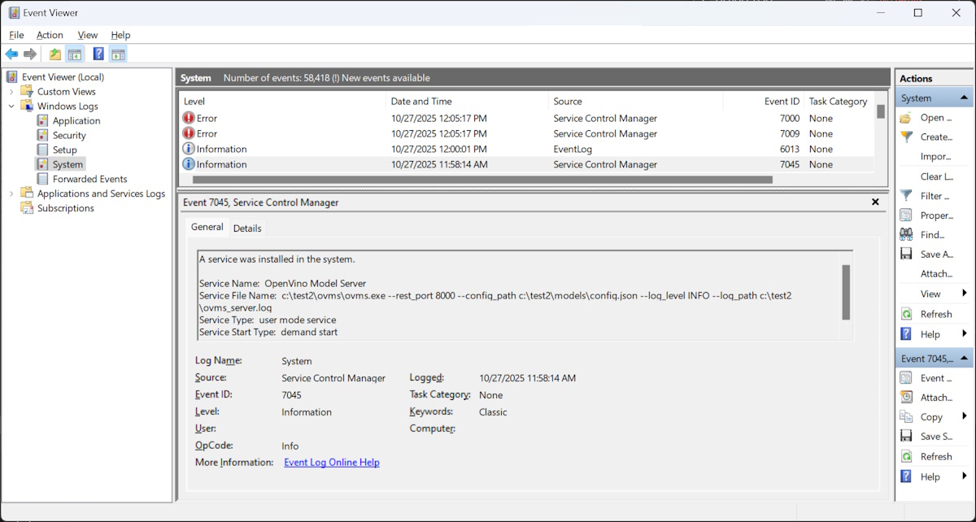Toggle the Show/Hide Console Tree toolbar icon
Viewport: 976px width, 522px height.
[75, 54]
